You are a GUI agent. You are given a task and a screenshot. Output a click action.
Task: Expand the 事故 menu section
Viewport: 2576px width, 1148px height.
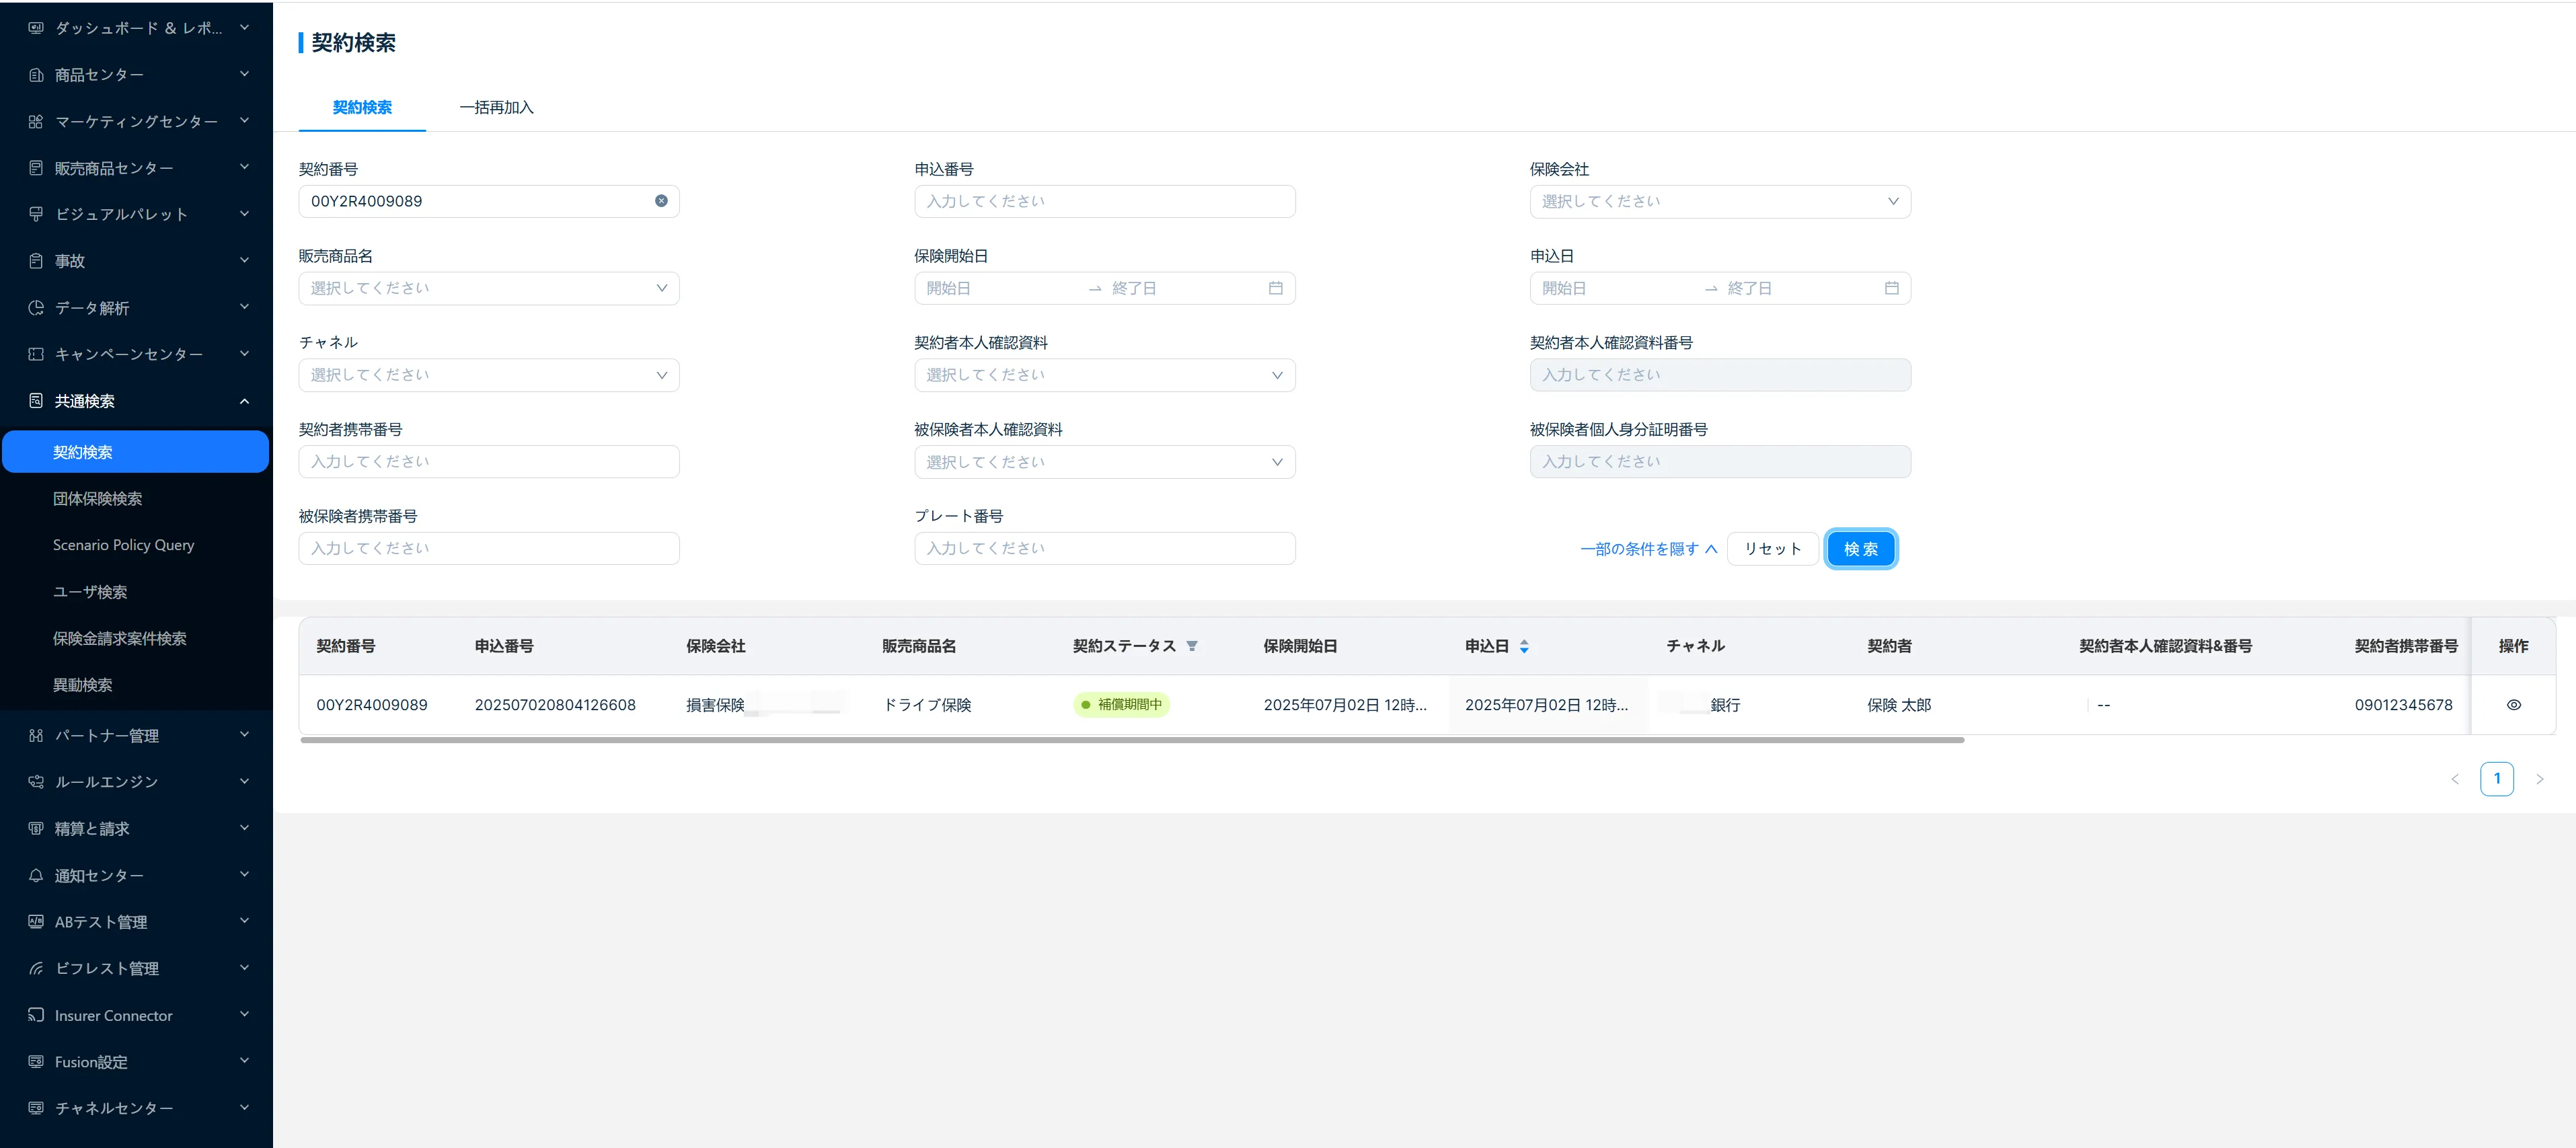(244, 261)
